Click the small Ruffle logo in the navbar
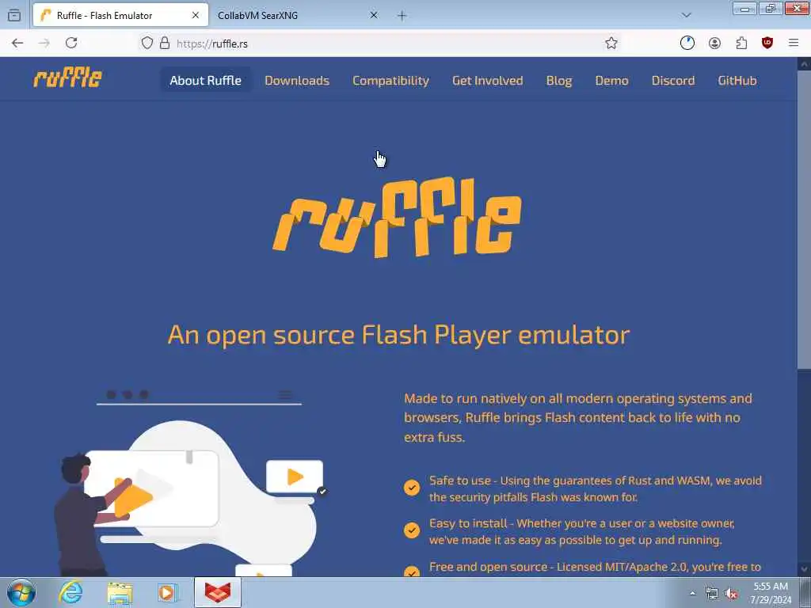Screen dimensions: 811x608 (x=68, y=78)
